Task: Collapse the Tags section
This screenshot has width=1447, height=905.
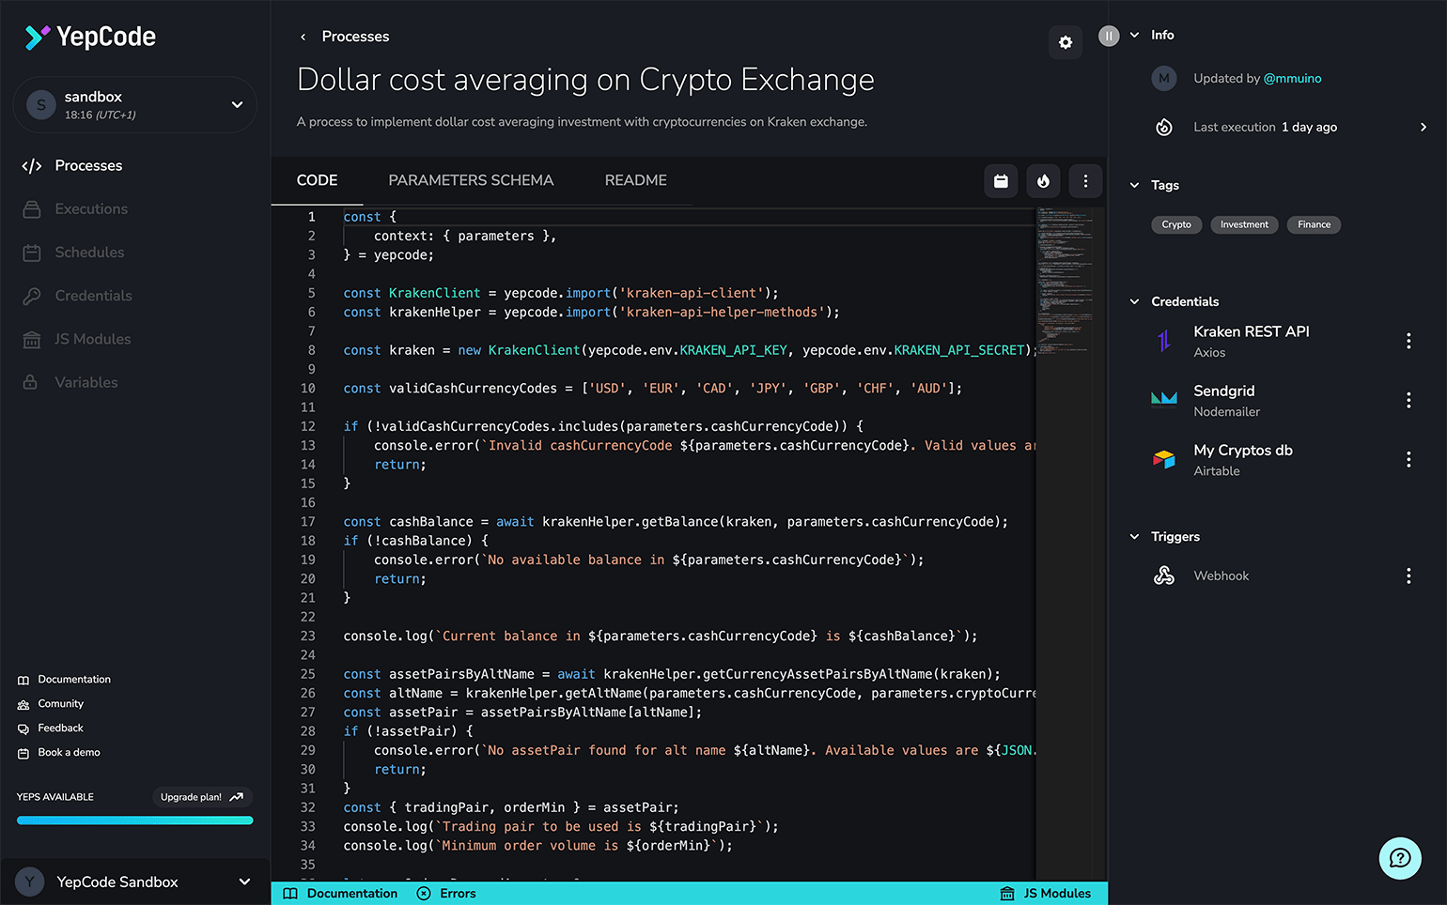Action: (1134, 185)
